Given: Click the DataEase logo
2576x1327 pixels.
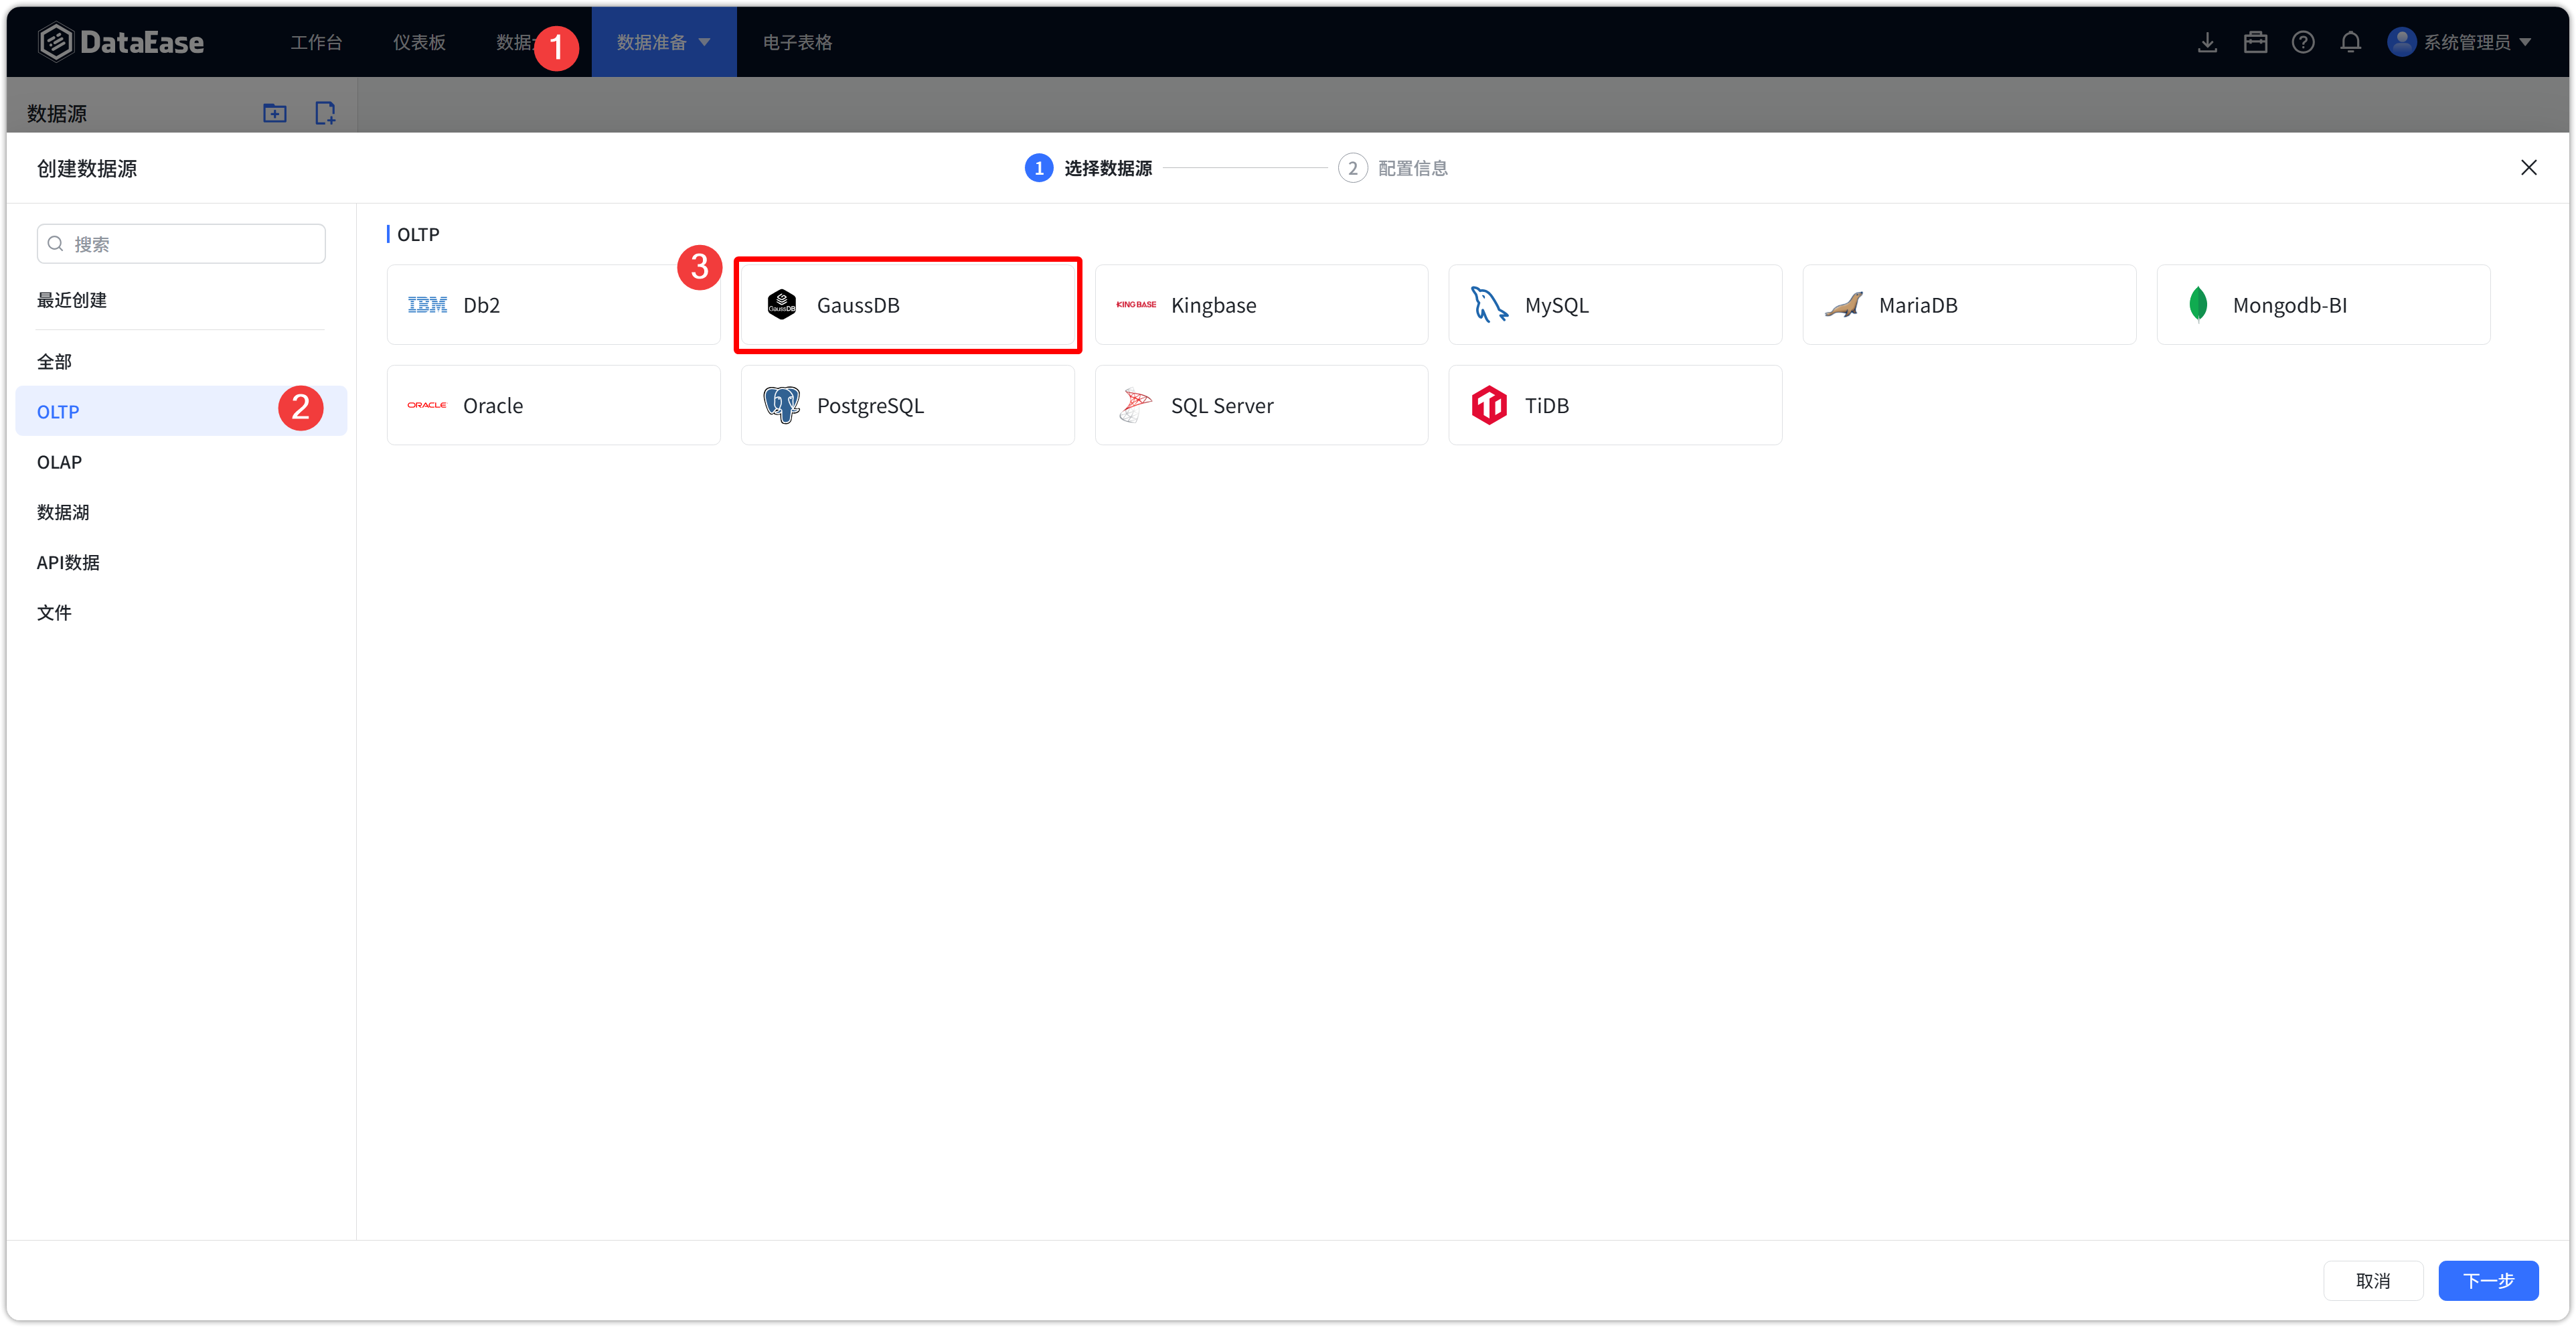Looking at the screenshot, I should (x=121, y=42).
